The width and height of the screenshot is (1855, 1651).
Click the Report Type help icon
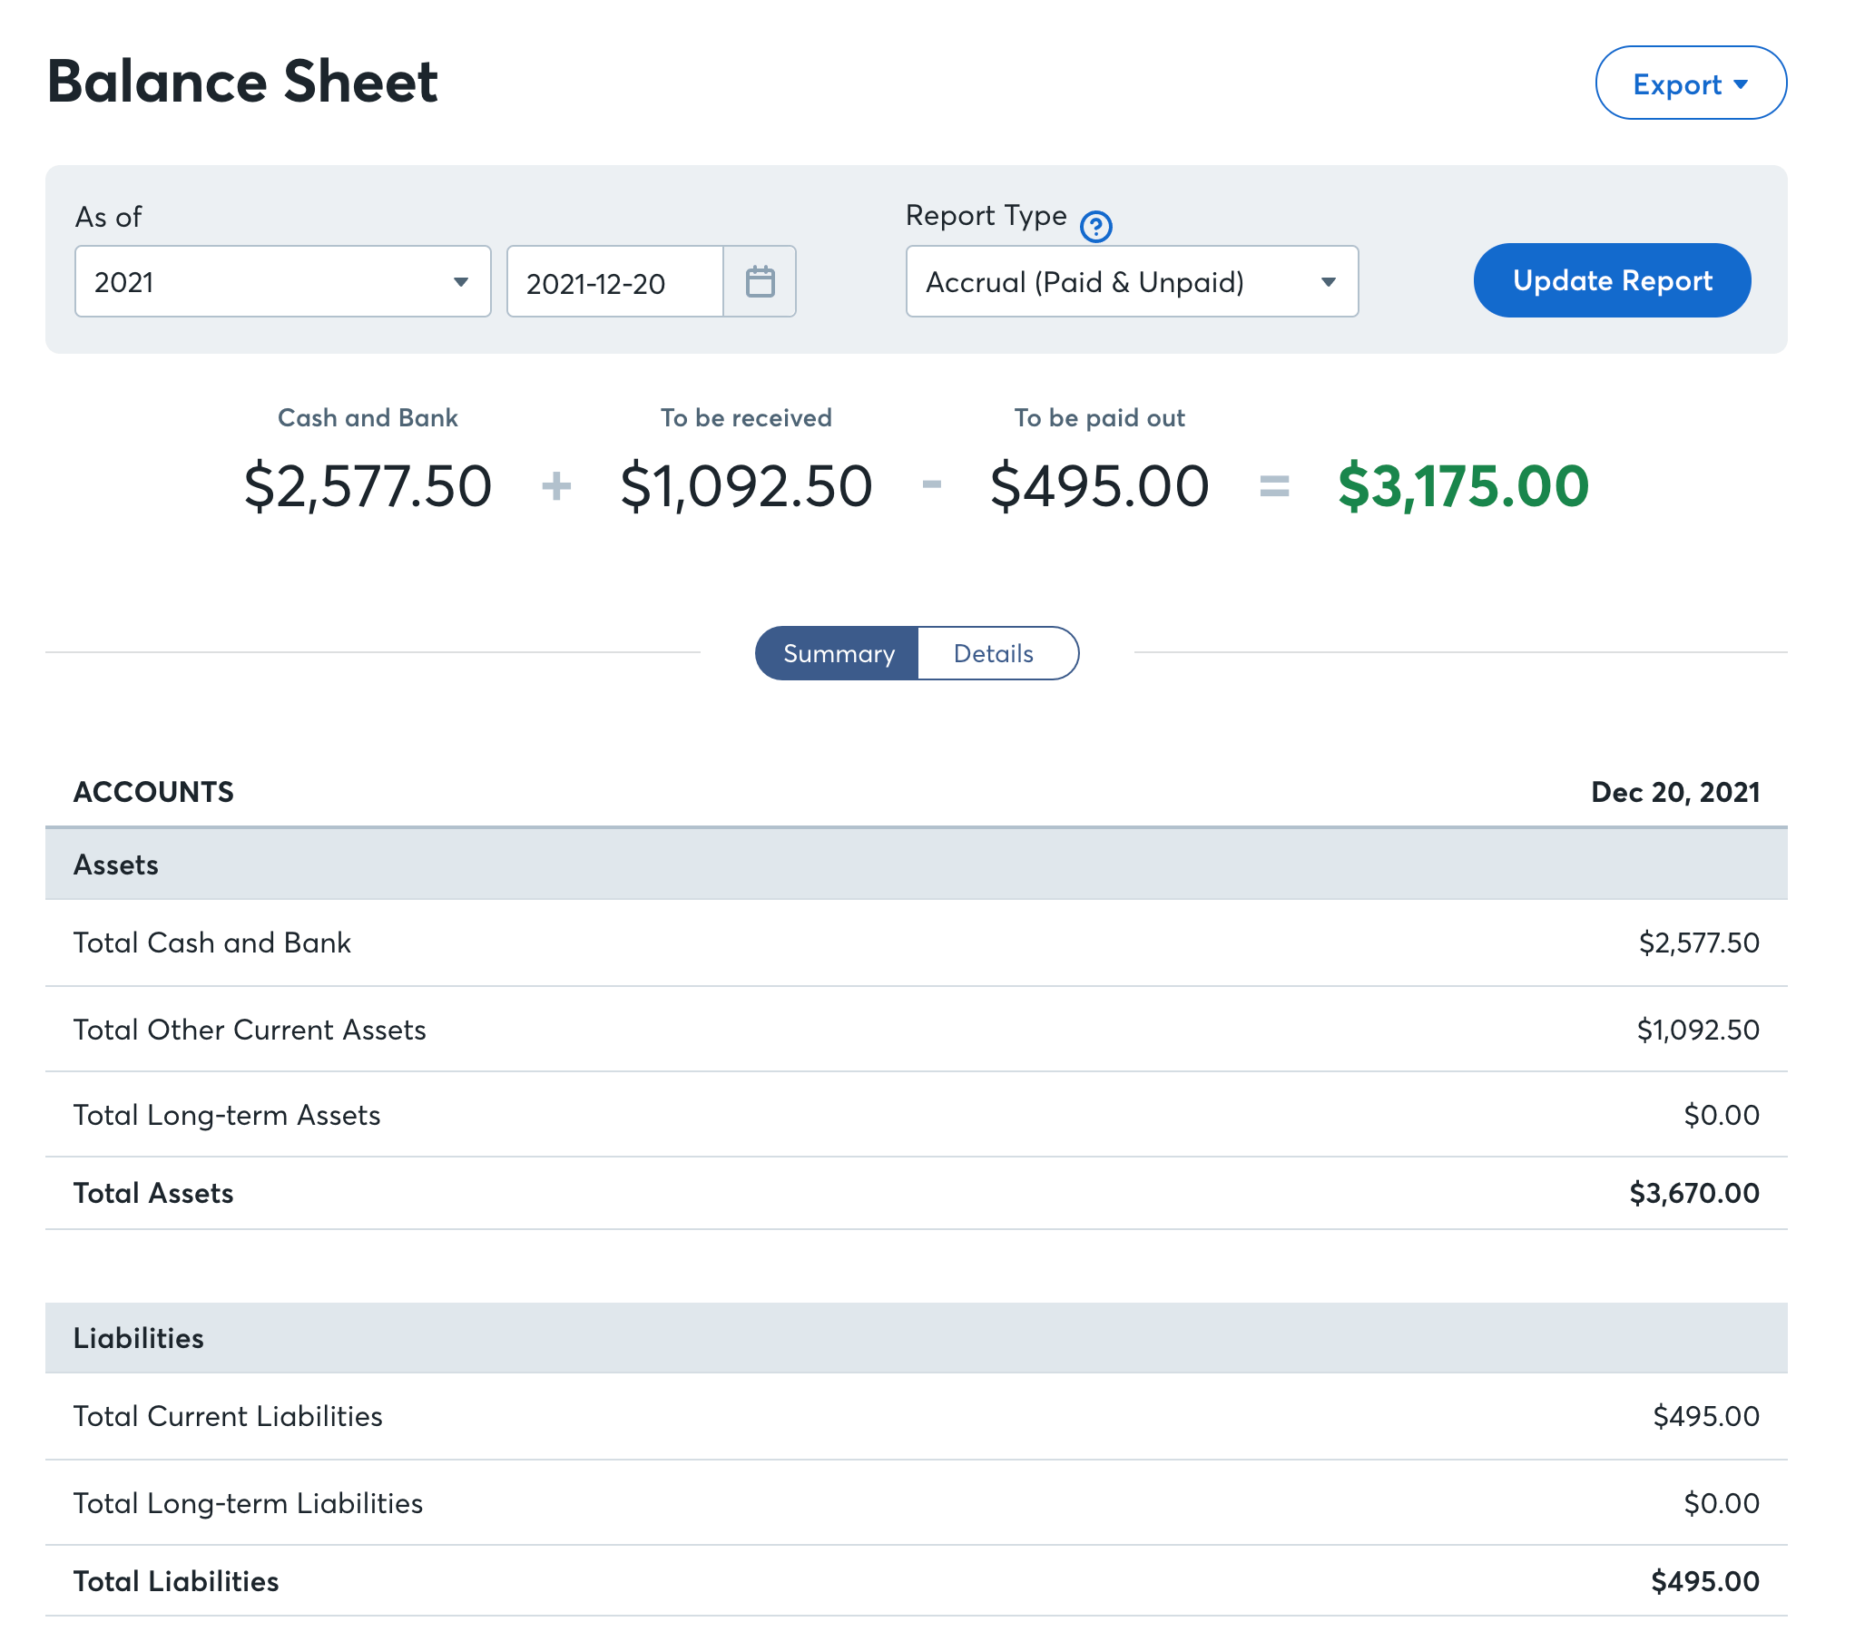[1095, 229]
